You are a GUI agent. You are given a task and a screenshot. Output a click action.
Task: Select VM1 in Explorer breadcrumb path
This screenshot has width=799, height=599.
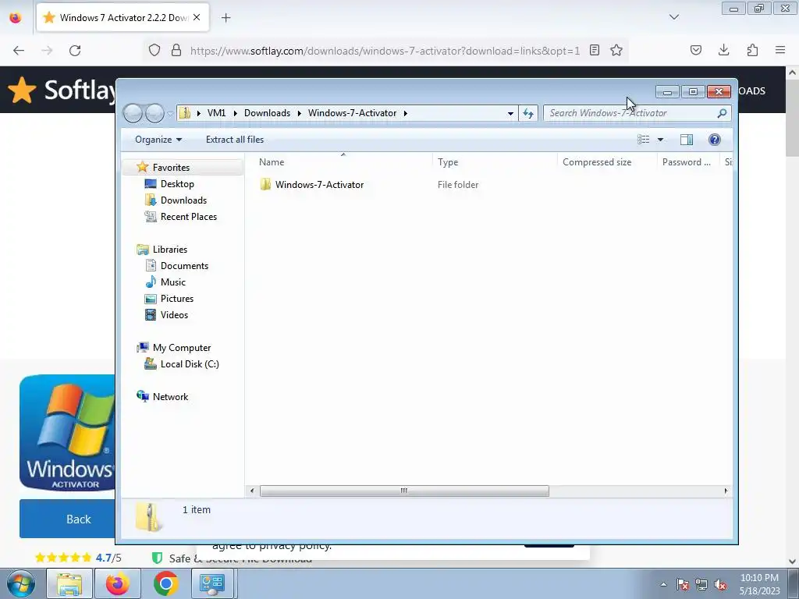pos(217,113)
